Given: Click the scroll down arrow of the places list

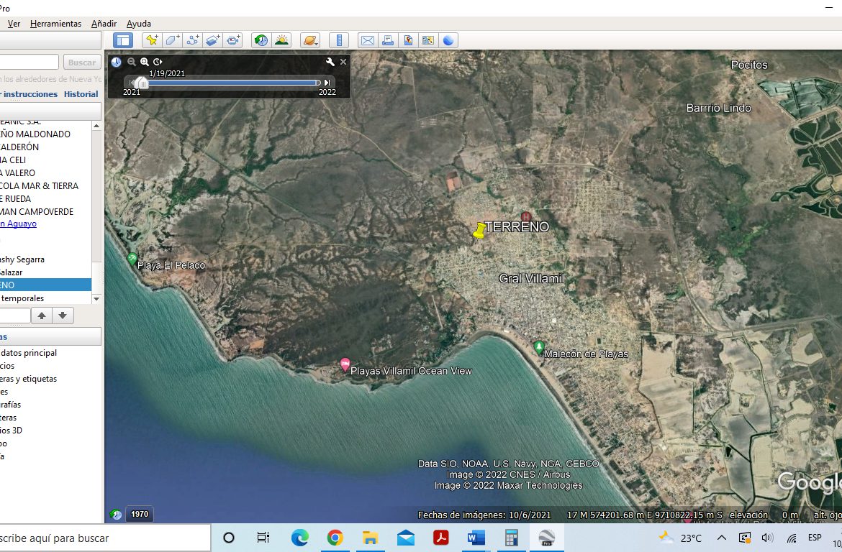Looking at the screenshot, I should coord(96,298).
